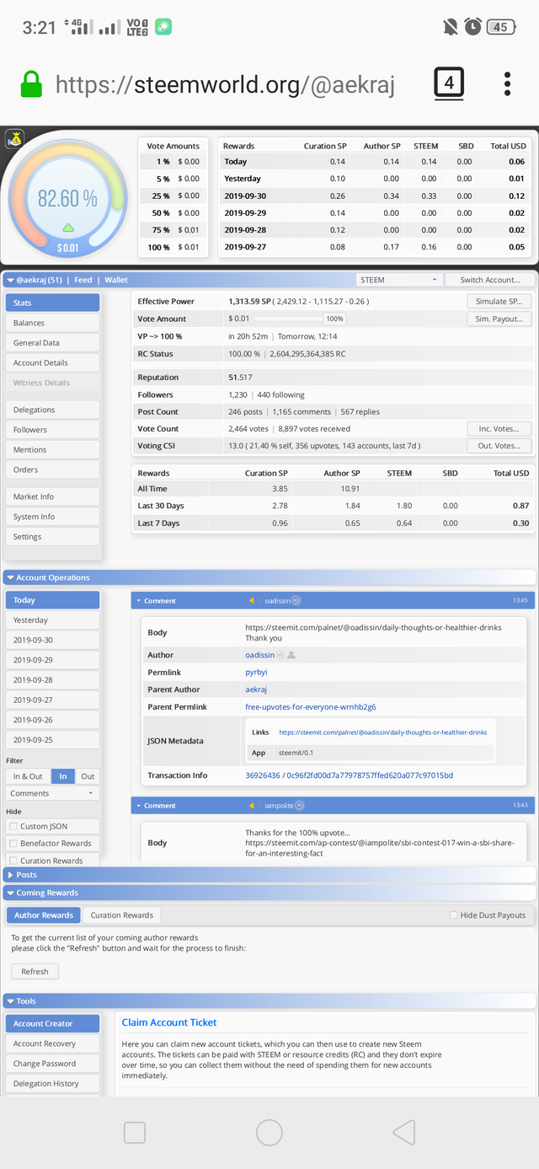Click the Switch Account button
Screen dimensions: 539x1169
pos(489,280)
